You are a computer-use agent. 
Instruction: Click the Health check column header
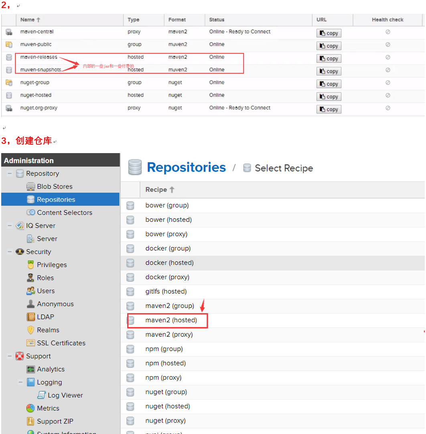(387, 20)
